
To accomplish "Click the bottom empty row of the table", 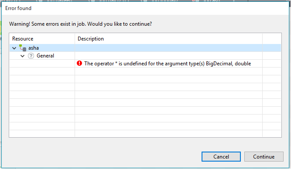I will [145, 134].
